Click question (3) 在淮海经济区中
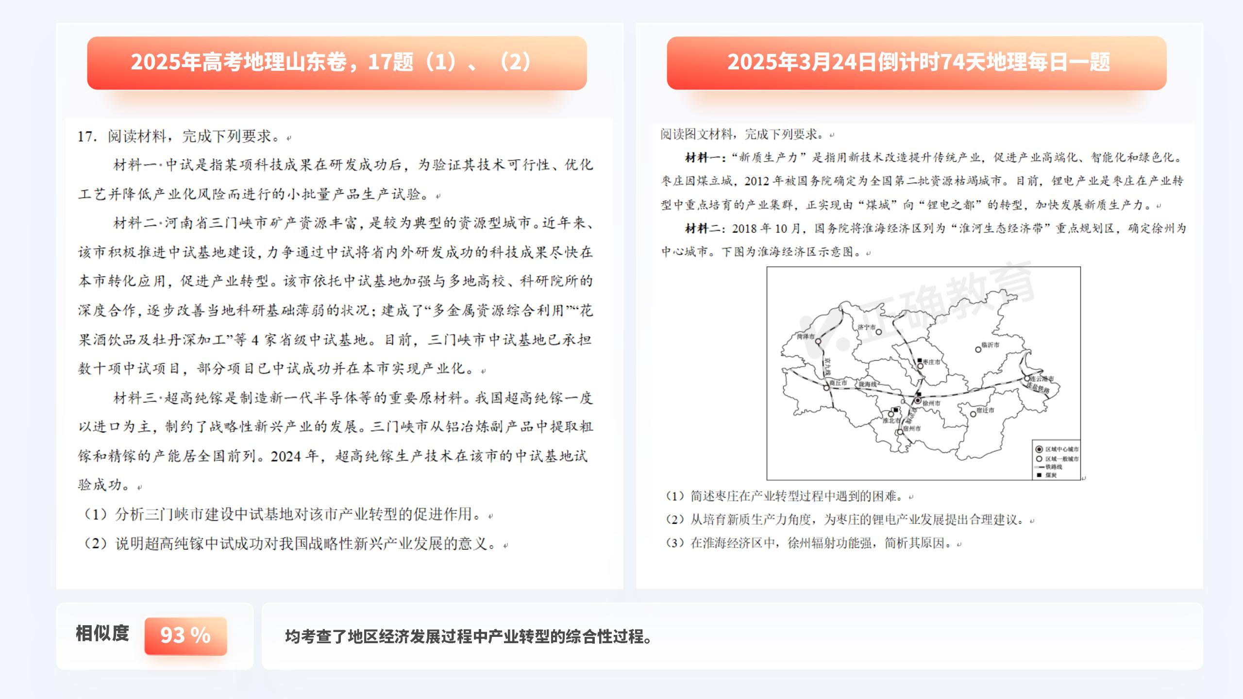Image resolution: width=1243 pixels, height=699 pixels. coord(813,543)
